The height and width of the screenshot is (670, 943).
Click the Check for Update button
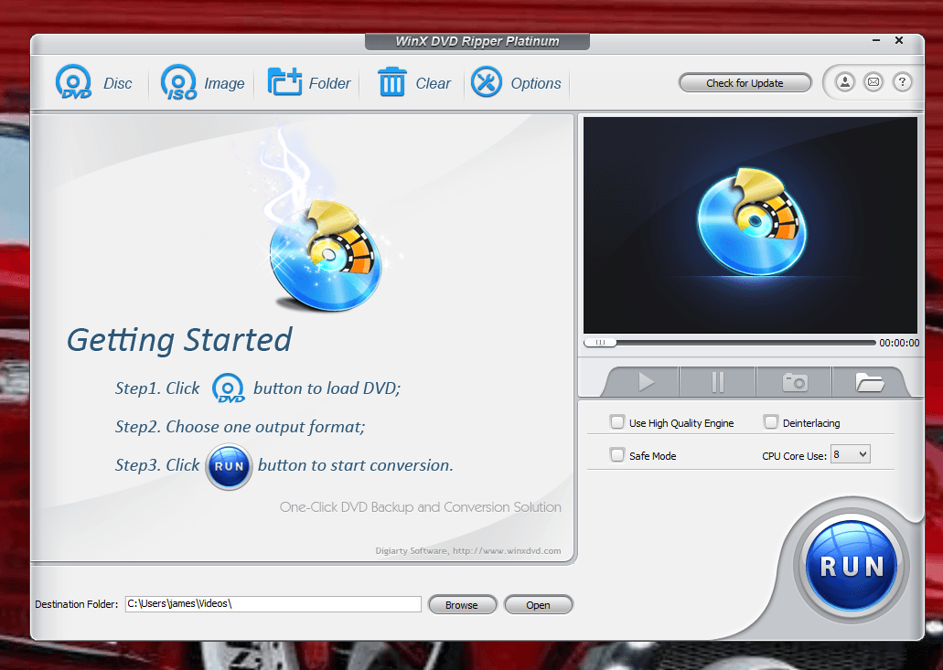tap(745, 83)
